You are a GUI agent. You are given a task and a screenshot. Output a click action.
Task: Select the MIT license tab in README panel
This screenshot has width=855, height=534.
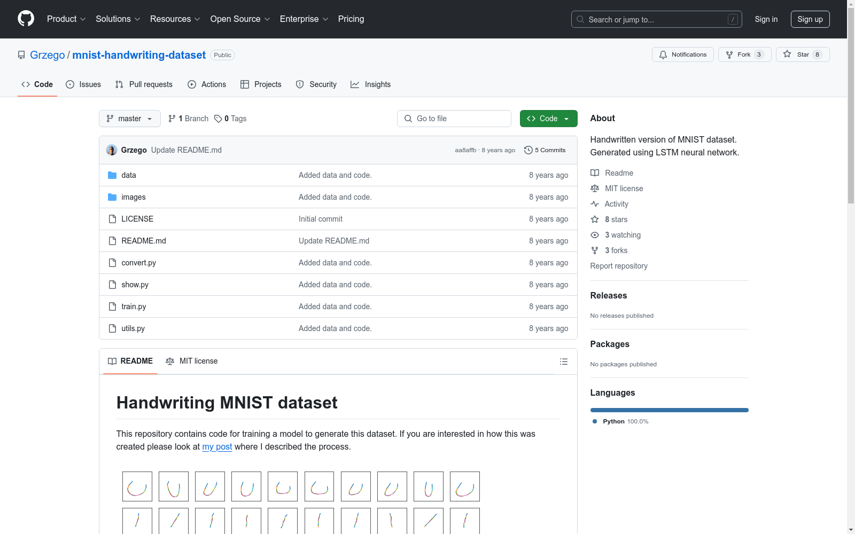point(192,362)
